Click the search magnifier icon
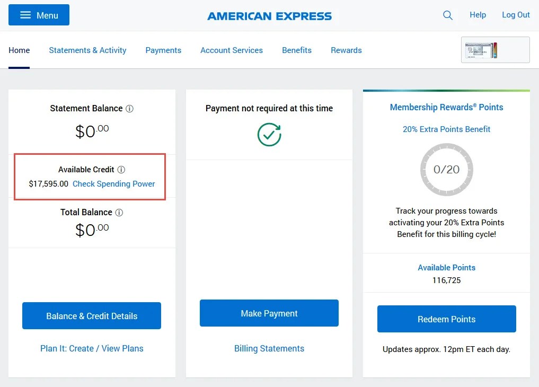The image size is (539, 387). (x=448, y=15)
